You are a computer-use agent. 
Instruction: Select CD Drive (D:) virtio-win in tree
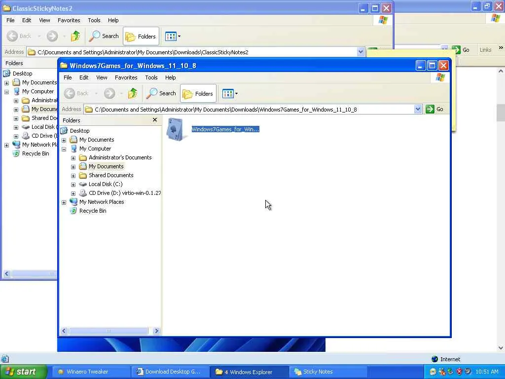[x=125, y=193]
